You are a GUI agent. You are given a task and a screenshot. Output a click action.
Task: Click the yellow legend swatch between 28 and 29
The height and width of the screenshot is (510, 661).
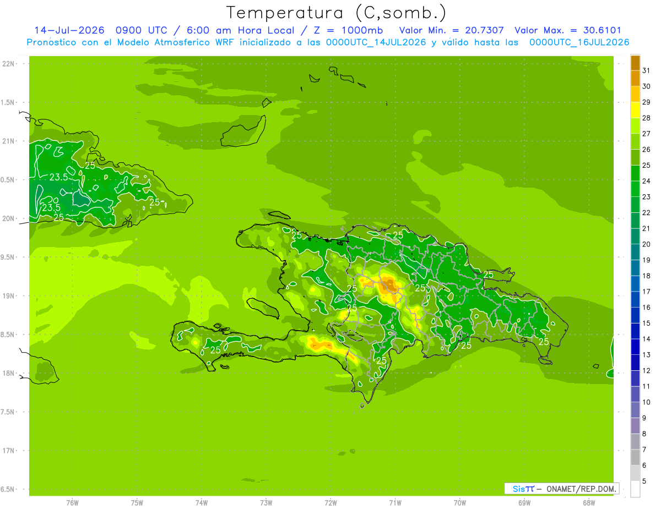point(635,109)
